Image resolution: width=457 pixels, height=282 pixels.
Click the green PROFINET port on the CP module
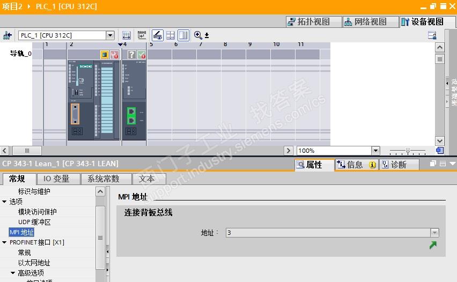[x=131, y=116]
